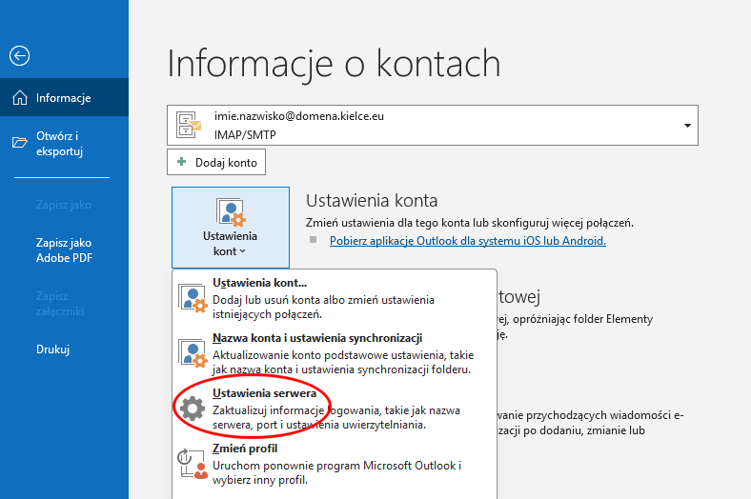This screenshot has height=499, width=751.
Task: Open link Pobierz aplikację Outlook dla systemu iOS lub Android
Action: click(467, 241)
